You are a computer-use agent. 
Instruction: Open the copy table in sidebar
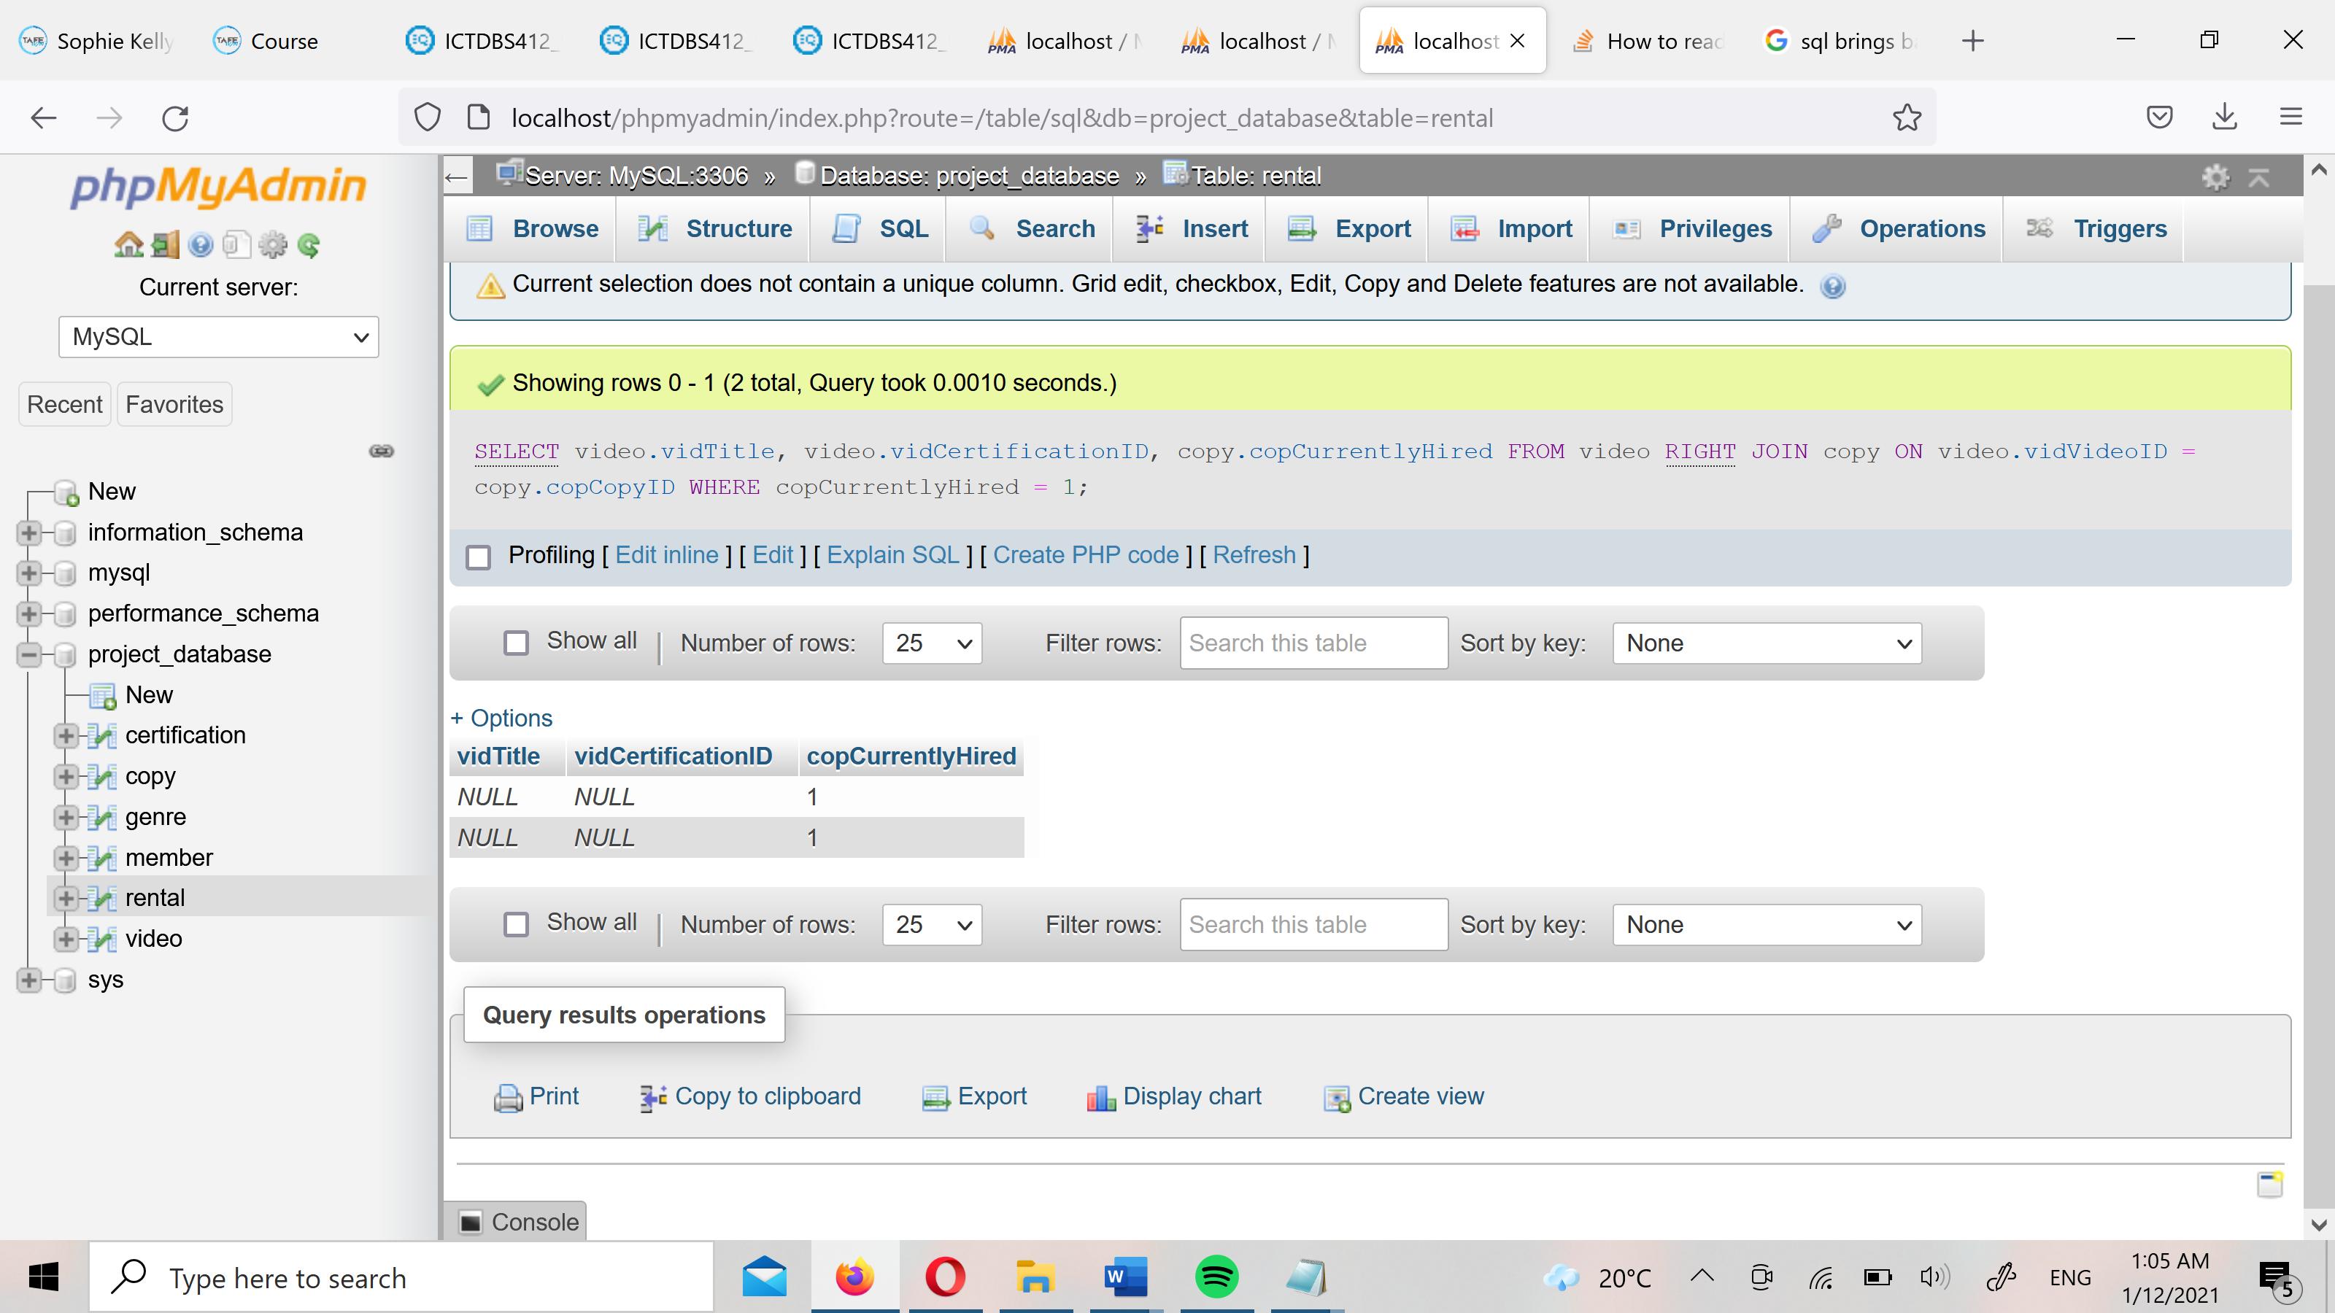(149, 776)
